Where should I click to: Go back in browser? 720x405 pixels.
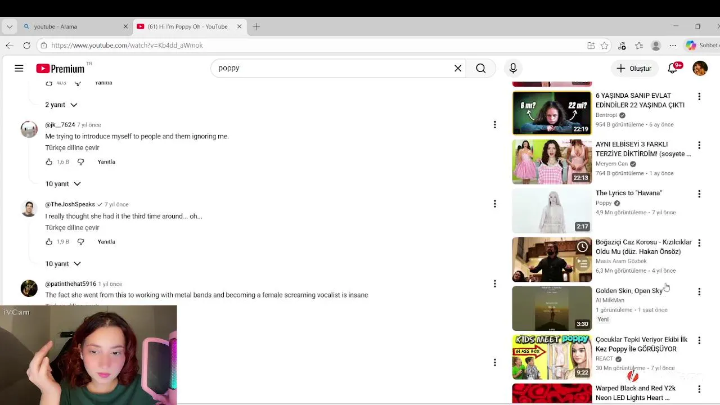[x=10, y=46]
